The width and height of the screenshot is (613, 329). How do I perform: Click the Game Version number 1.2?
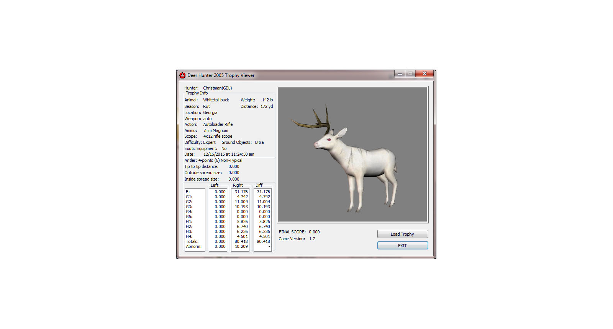point(312,239)
